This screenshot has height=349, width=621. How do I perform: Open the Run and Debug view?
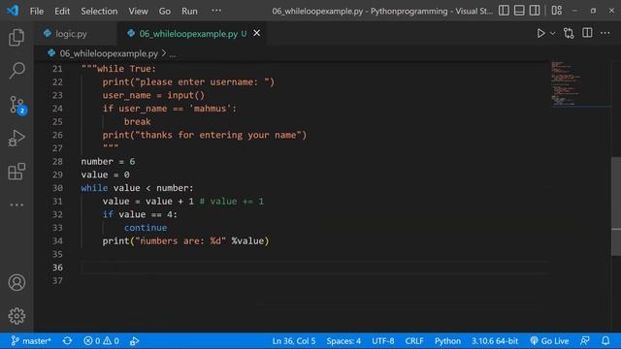(16, 138)
